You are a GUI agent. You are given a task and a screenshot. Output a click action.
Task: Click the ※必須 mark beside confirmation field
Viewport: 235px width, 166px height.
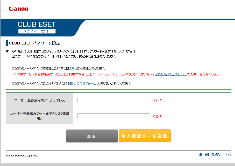pyautogui.click(x=157, y=116)
